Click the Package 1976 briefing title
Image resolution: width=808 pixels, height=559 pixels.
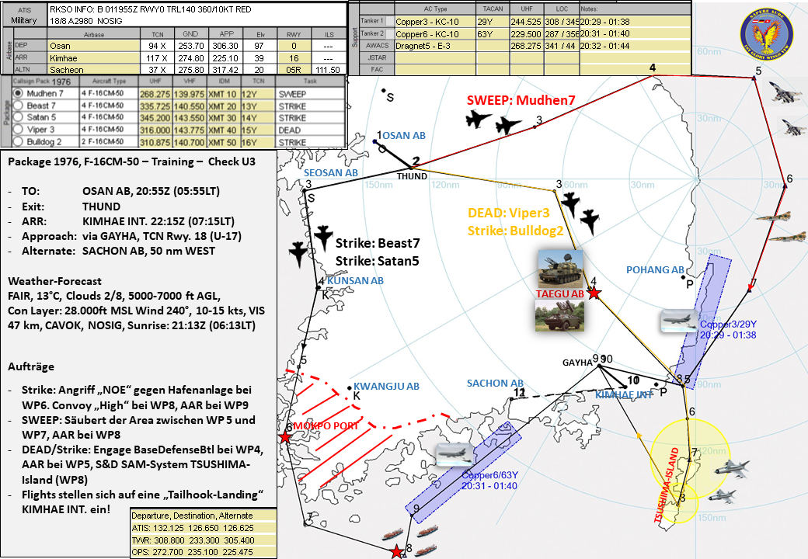131,161
